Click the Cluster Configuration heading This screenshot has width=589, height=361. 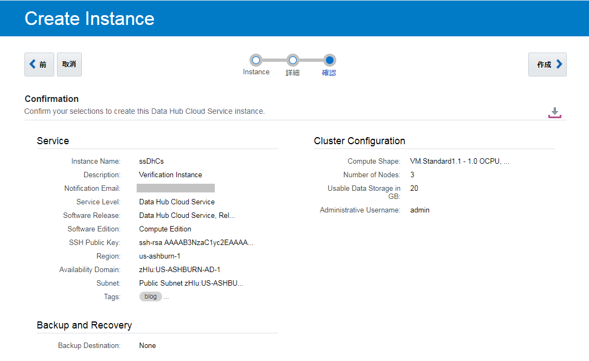360,141
